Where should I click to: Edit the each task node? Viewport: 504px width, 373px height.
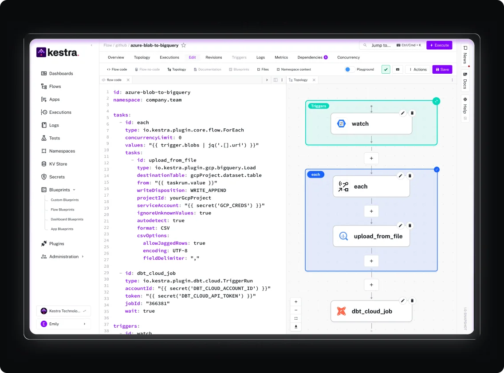pyautogui.click(x=401, y=176)
